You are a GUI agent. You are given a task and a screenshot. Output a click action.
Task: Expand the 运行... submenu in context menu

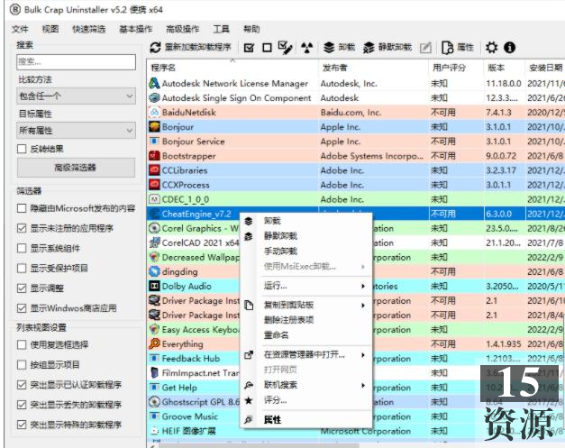coord(306,286)
